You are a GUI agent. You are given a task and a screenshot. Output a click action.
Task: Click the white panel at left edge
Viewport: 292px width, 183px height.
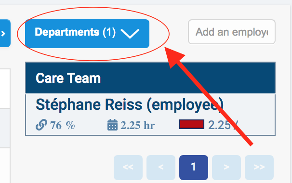pos(5,89)
